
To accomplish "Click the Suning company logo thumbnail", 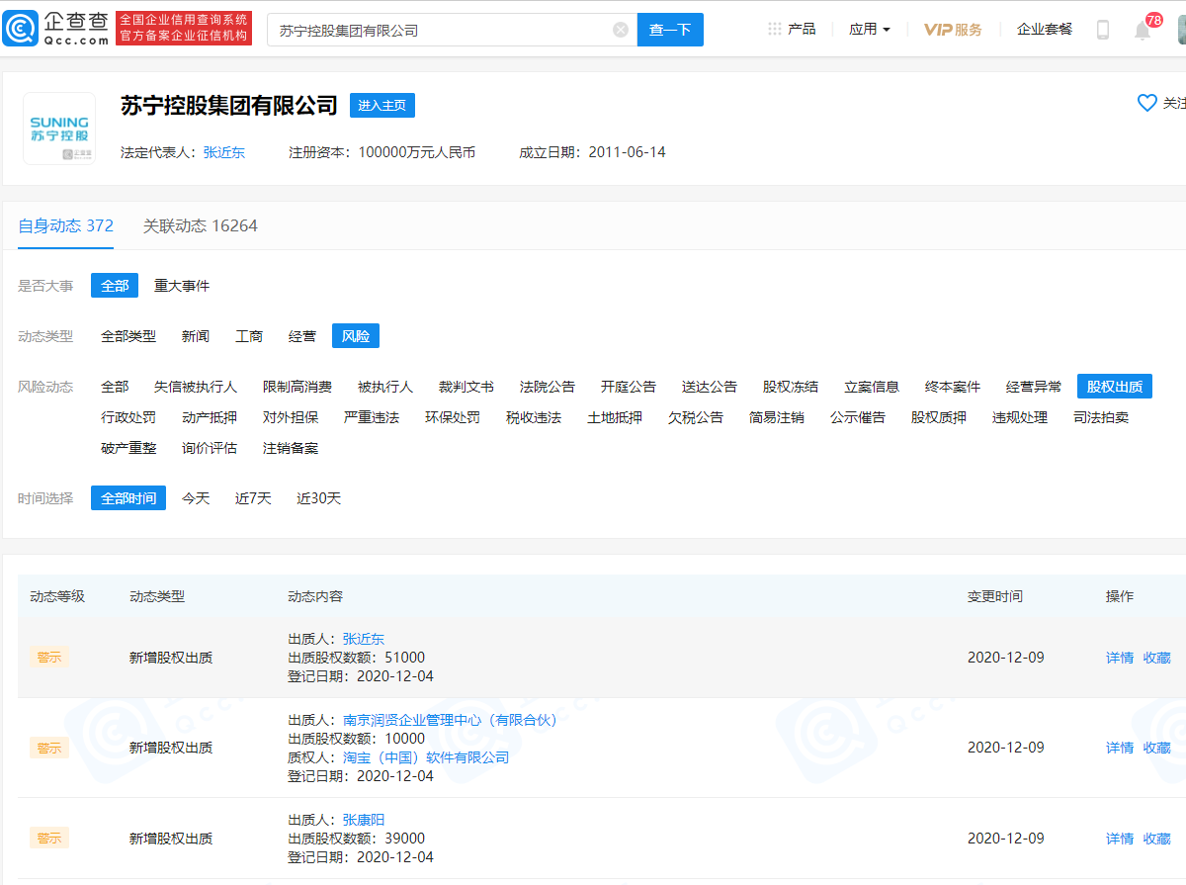I will [x=59, y=129].
